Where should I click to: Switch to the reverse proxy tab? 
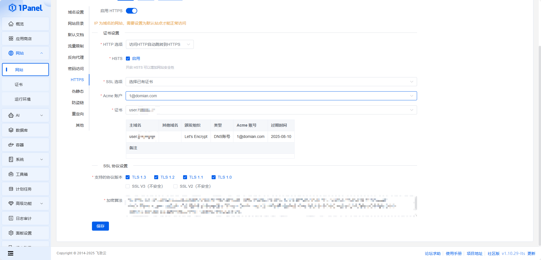click(x=76, y=57)
